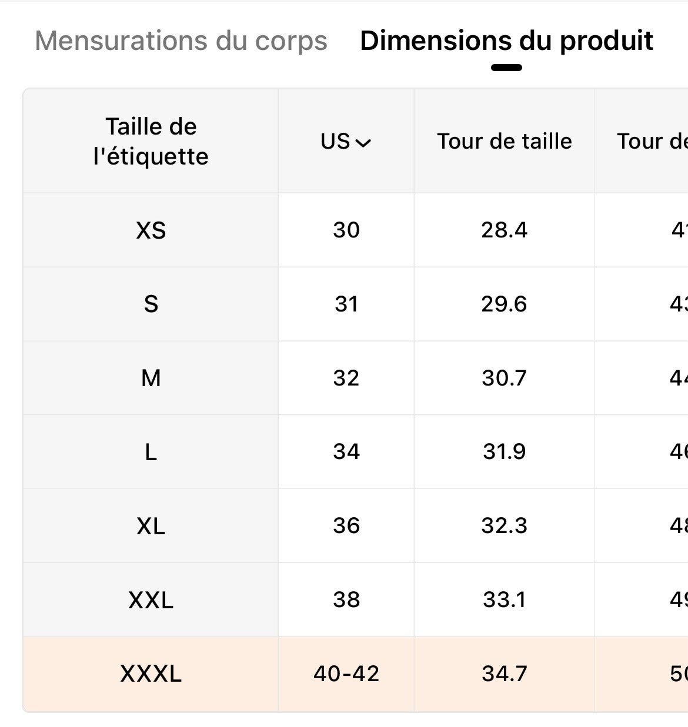The height and width of the screenshot is (727, 688).
Task: Click waist value 34.7 cell
Action: click(x=504, y=674)
